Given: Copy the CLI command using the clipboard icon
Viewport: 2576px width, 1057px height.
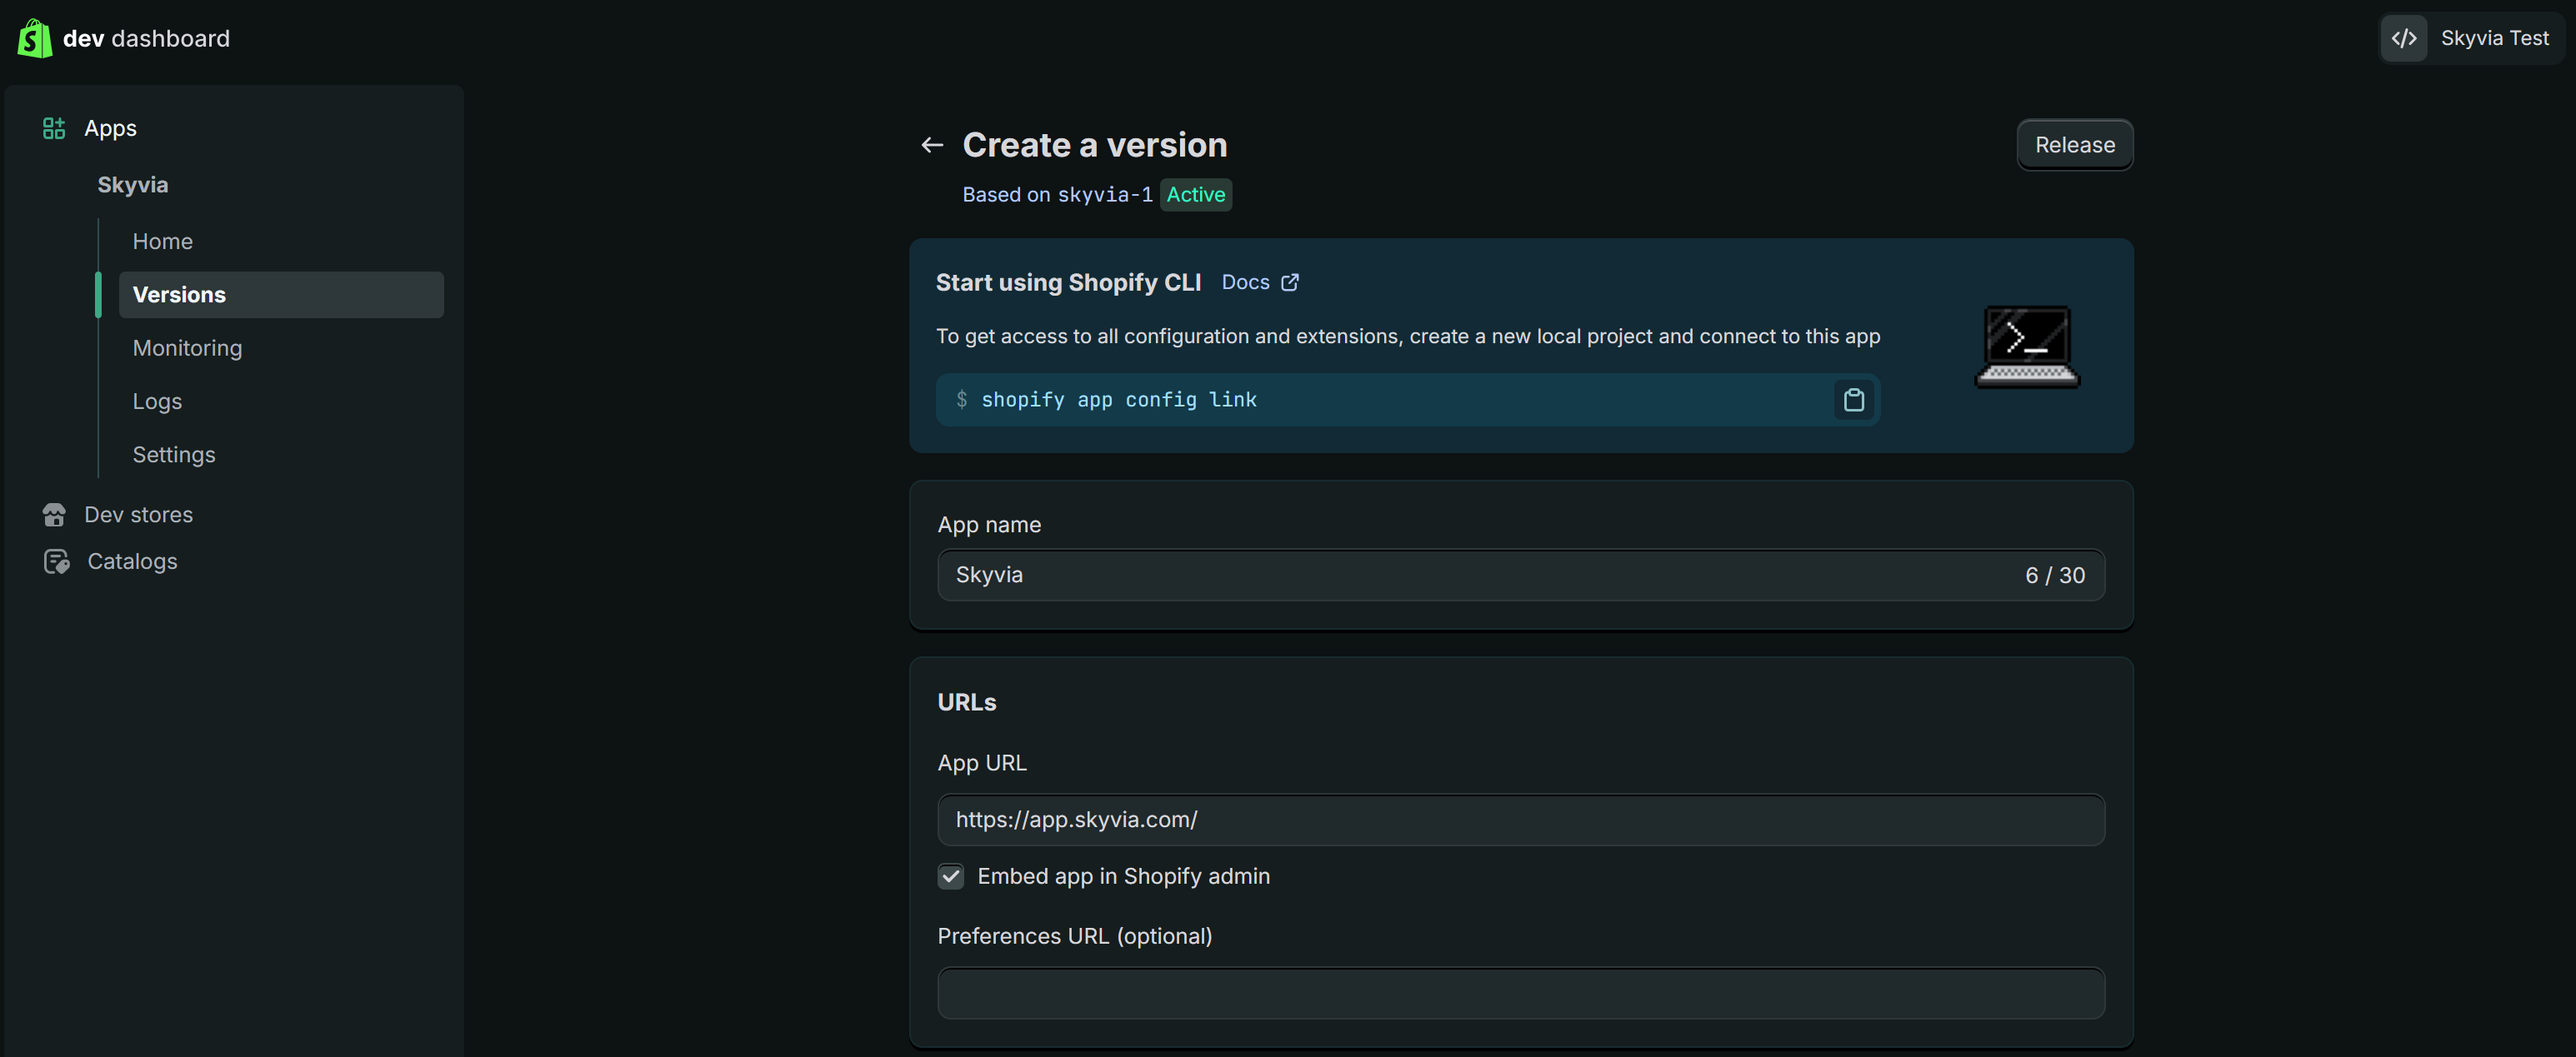Looking at the screenshot, I should pos(1855,400).
